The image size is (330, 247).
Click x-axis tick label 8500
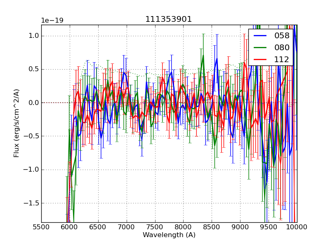[212, 226]
